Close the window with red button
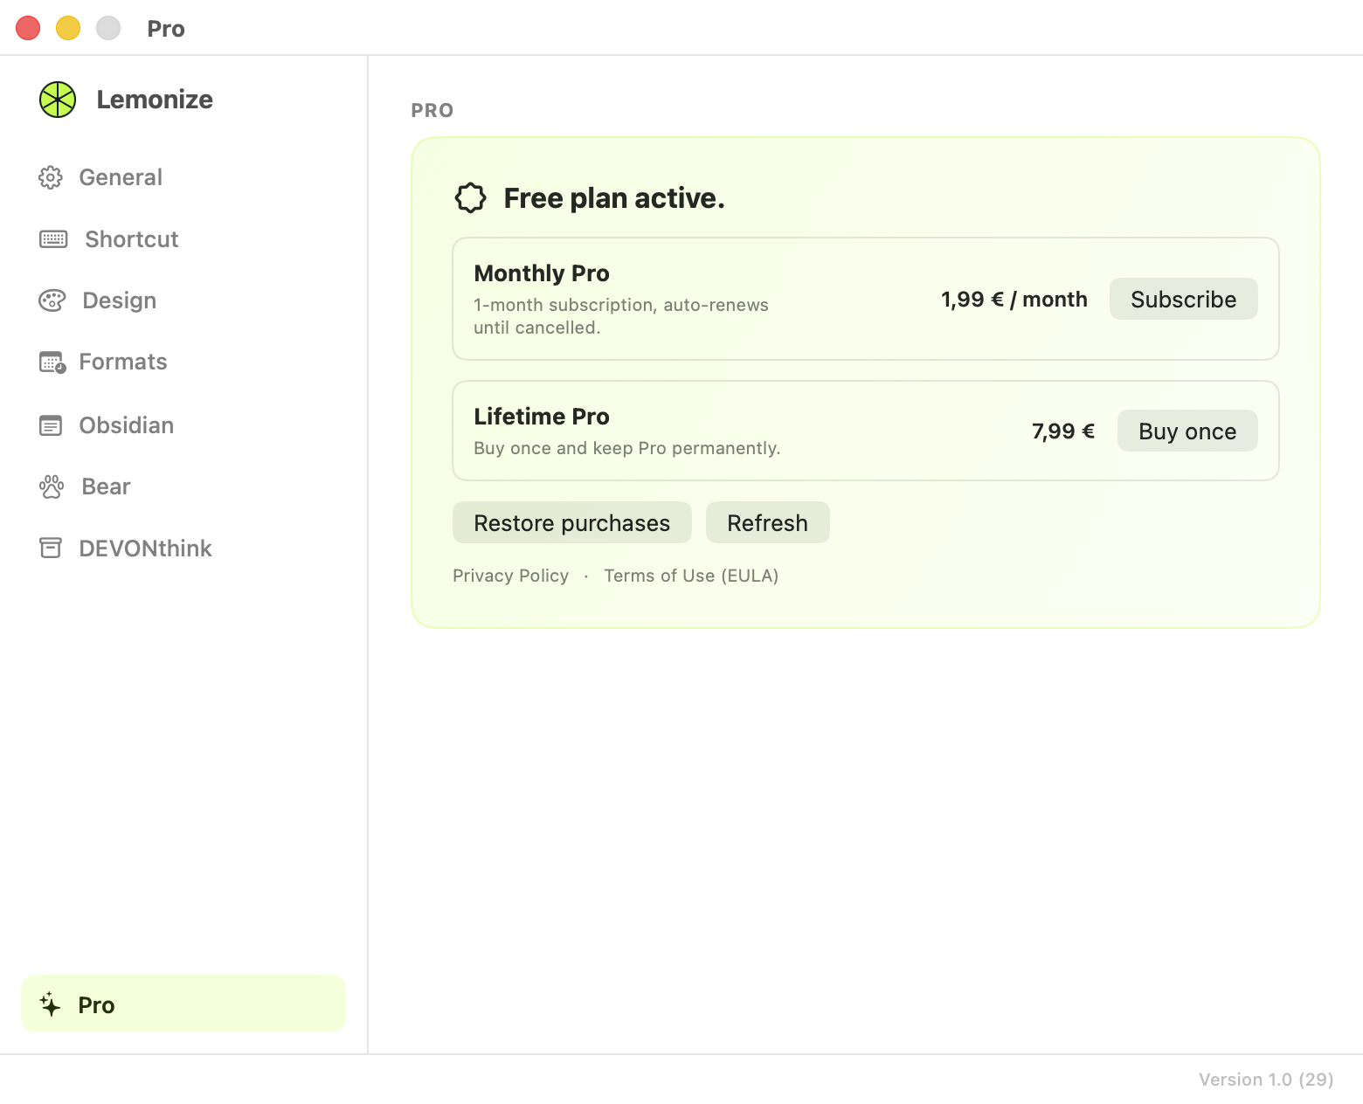Screen dimensions: 1363x1104 tap(28, 28)
